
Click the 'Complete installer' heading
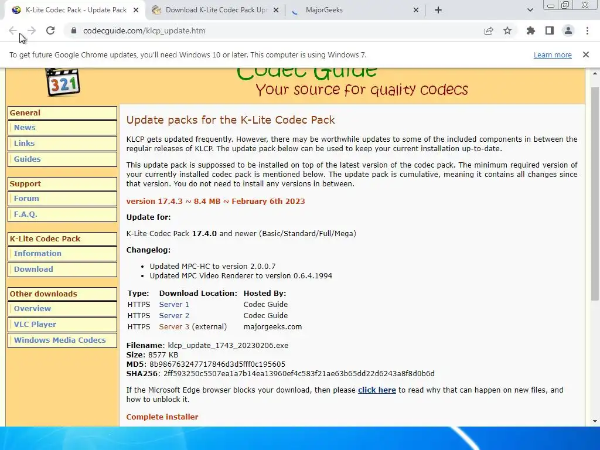[x=162, y=417]
